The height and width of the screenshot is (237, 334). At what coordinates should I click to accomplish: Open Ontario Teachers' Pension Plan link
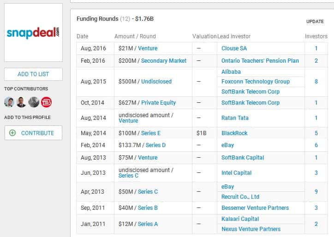point(260,61)
